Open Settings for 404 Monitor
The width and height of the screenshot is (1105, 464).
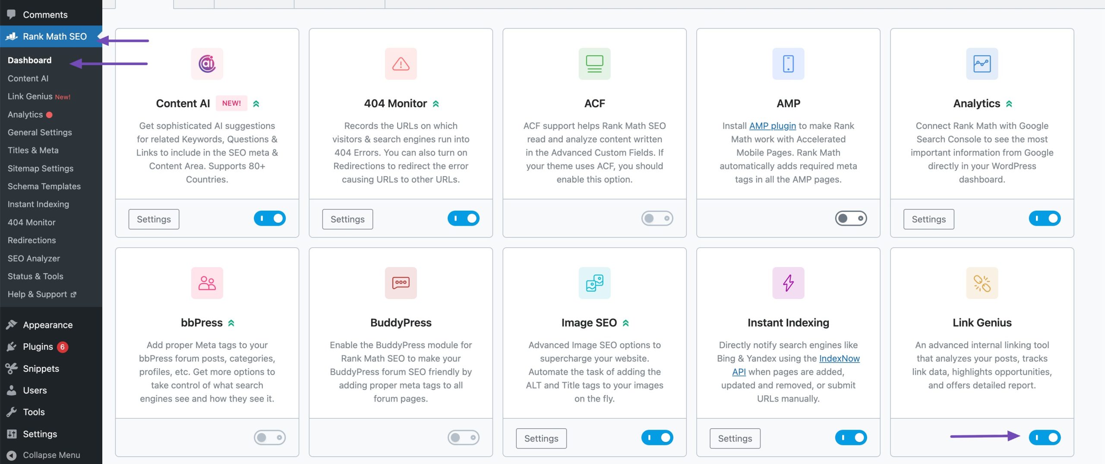click(347, 219)
